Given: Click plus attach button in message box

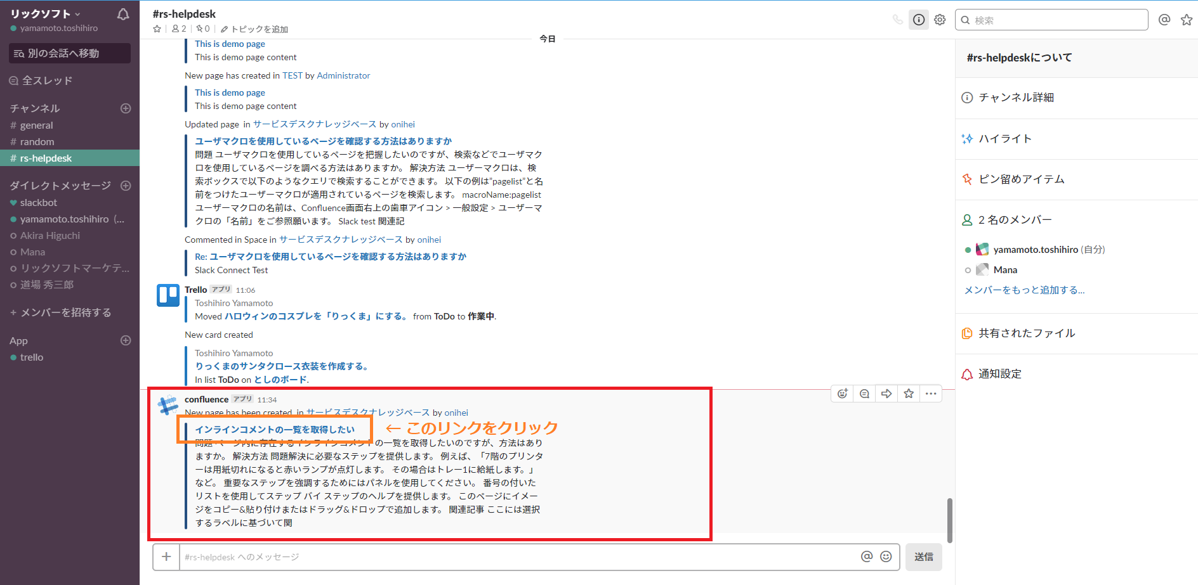Looking at the screenshot, I should coord(166,556).
